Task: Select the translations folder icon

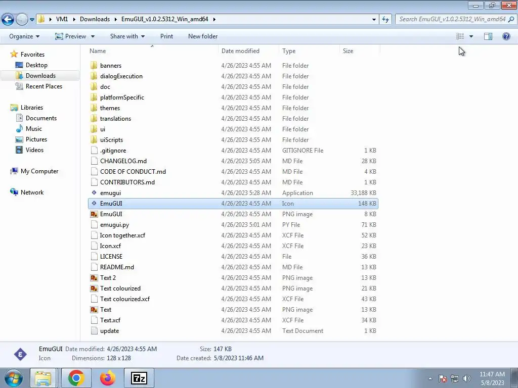Action: 94,118
